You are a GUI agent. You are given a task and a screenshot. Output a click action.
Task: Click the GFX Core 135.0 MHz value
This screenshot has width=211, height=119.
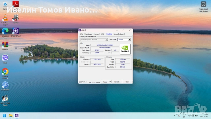97,59
